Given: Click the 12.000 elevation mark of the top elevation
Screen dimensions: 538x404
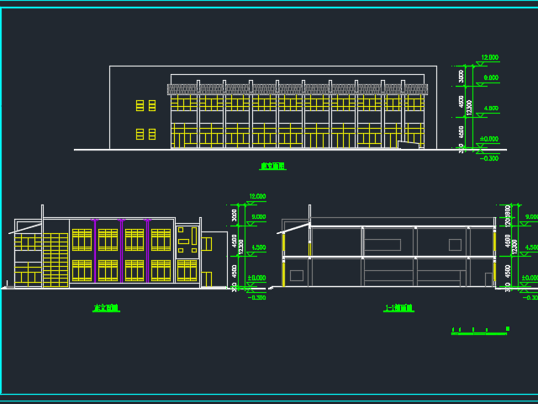Looking at the screenshot, I should 488,58.
